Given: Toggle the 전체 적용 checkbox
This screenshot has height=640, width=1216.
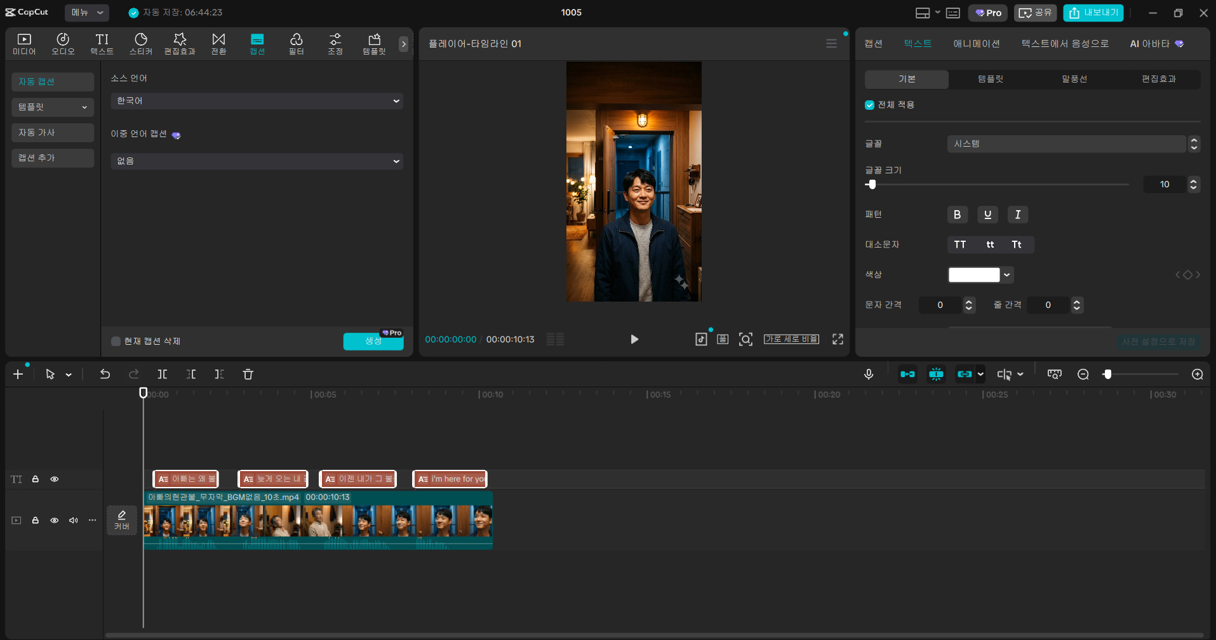Looking at the screenshot, I should (x=870, y=105).
